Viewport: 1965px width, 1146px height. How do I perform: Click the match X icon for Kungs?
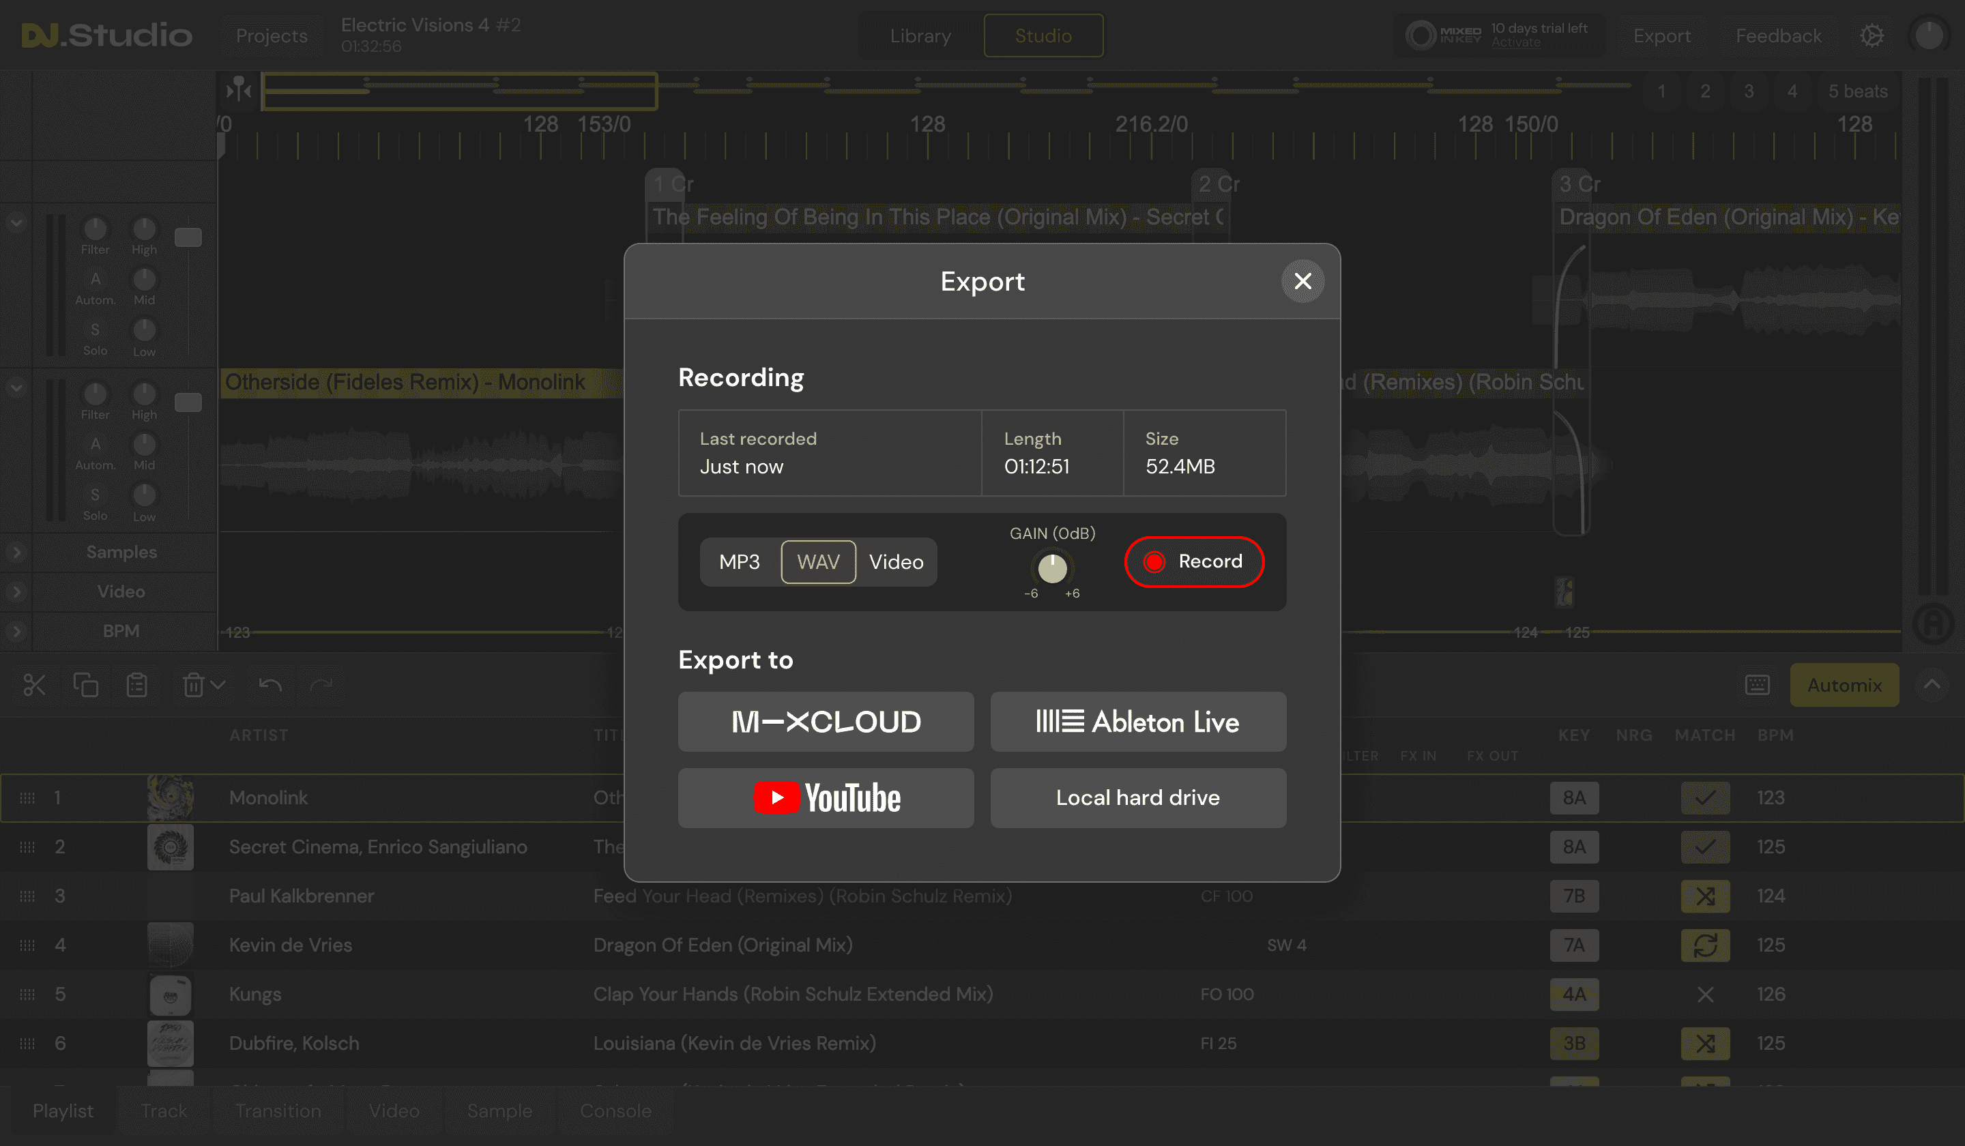click(1705, 994)
